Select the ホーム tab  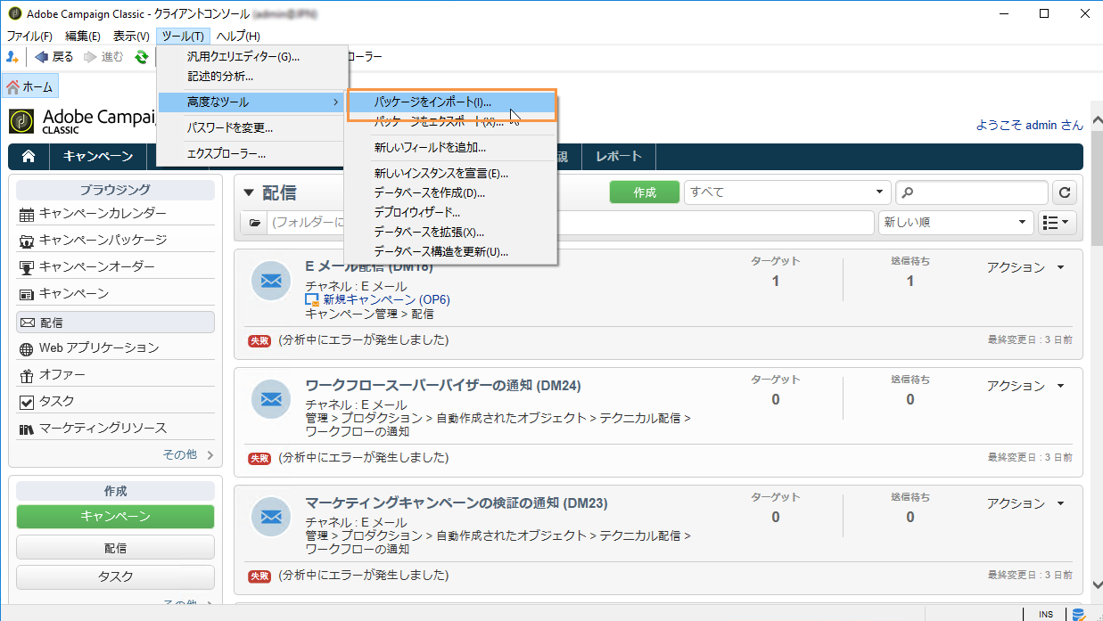click(x=31, y=86)
